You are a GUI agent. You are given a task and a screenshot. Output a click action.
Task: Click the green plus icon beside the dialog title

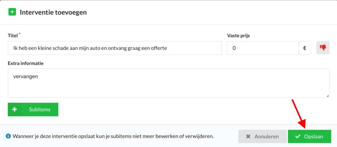[12, 12]
